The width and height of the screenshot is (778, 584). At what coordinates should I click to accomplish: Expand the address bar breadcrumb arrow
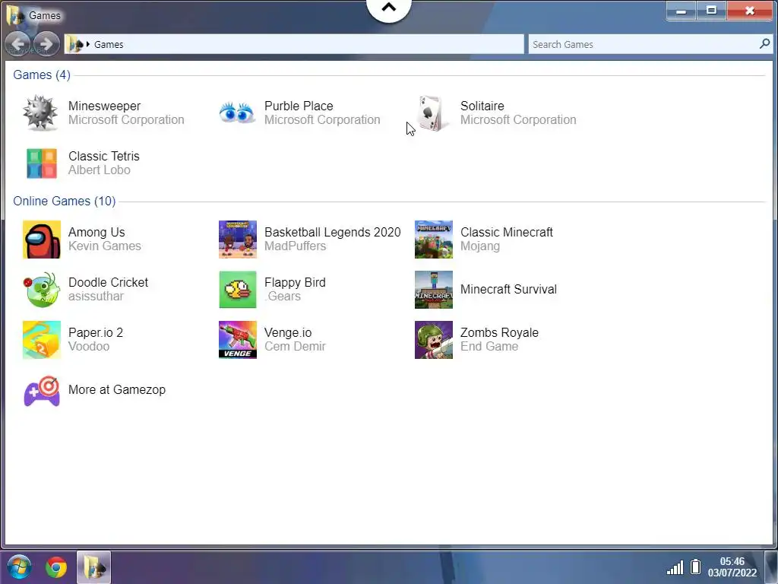pyautogui.click(x=88, y=44)
